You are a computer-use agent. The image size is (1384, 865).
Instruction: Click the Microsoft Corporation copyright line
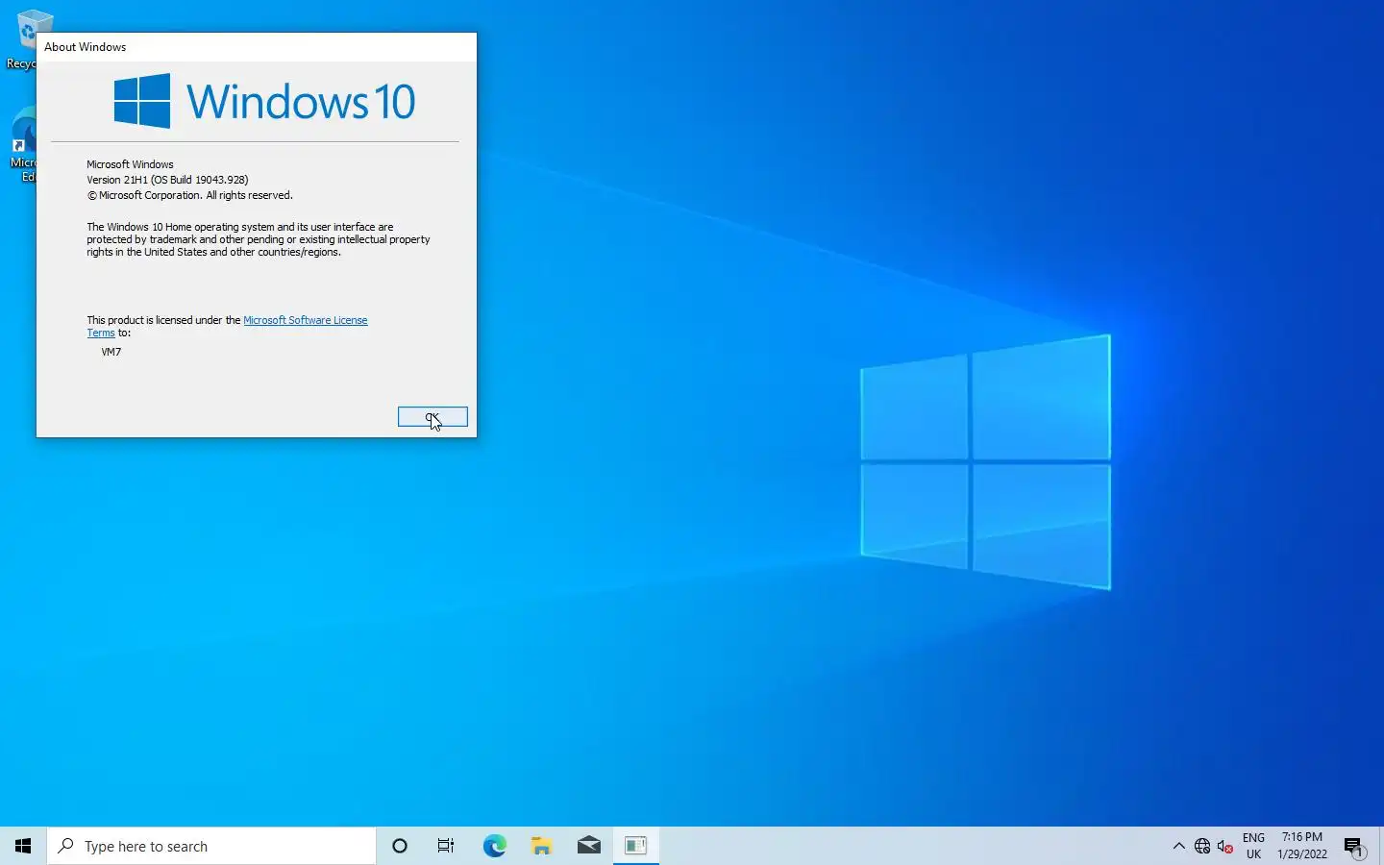coord(190,195)
